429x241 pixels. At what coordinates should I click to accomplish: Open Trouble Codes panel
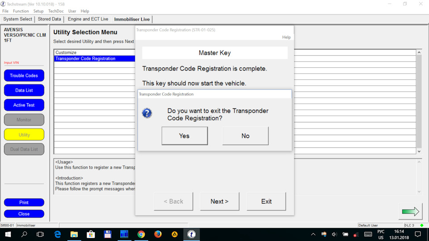pos(24,75)
